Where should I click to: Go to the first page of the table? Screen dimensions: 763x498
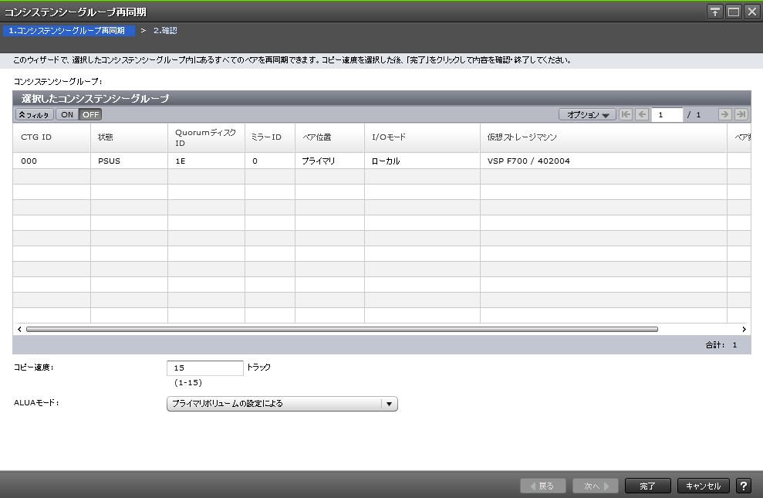(x=626, y=114)
